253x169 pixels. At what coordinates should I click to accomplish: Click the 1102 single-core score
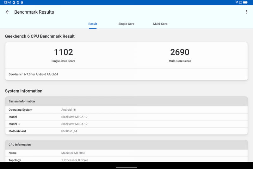coord(64,52)
